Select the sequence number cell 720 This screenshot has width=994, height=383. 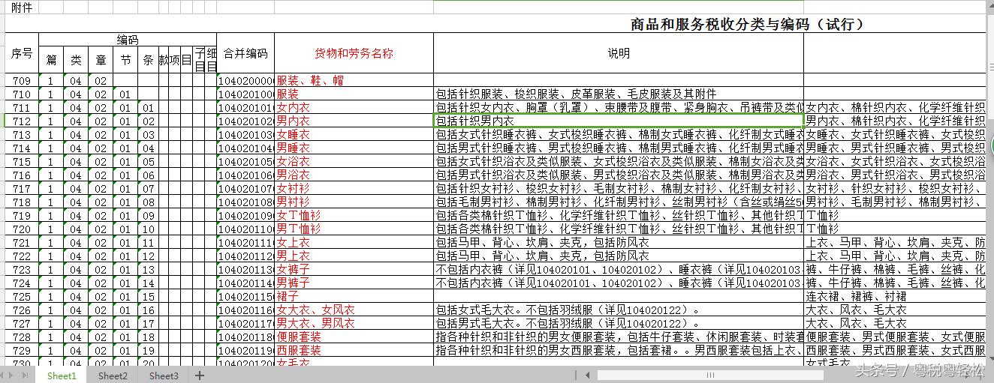tap(22, 229)
